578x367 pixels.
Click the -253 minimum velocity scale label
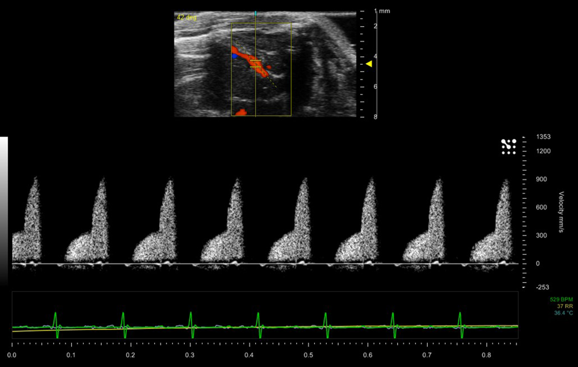(542, 287)
